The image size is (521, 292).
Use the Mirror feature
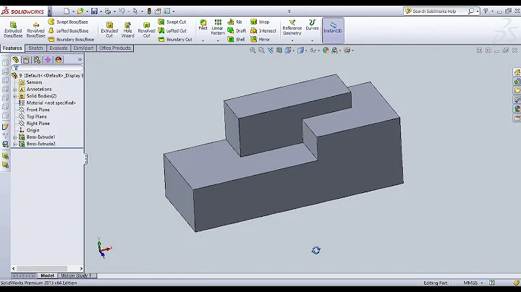click(260, 39)
